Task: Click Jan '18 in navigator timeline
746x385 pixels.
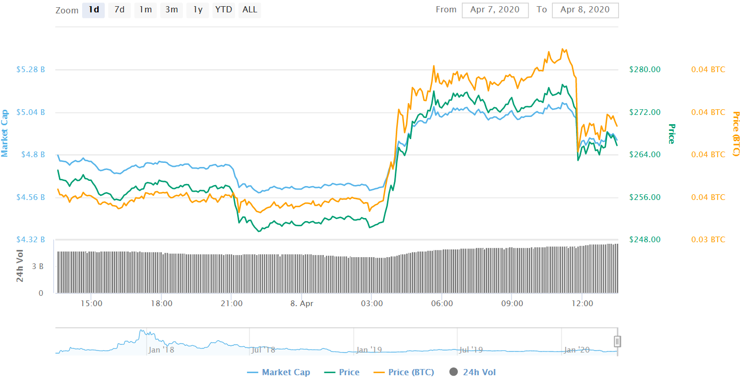Action: [x=161, y=350]
